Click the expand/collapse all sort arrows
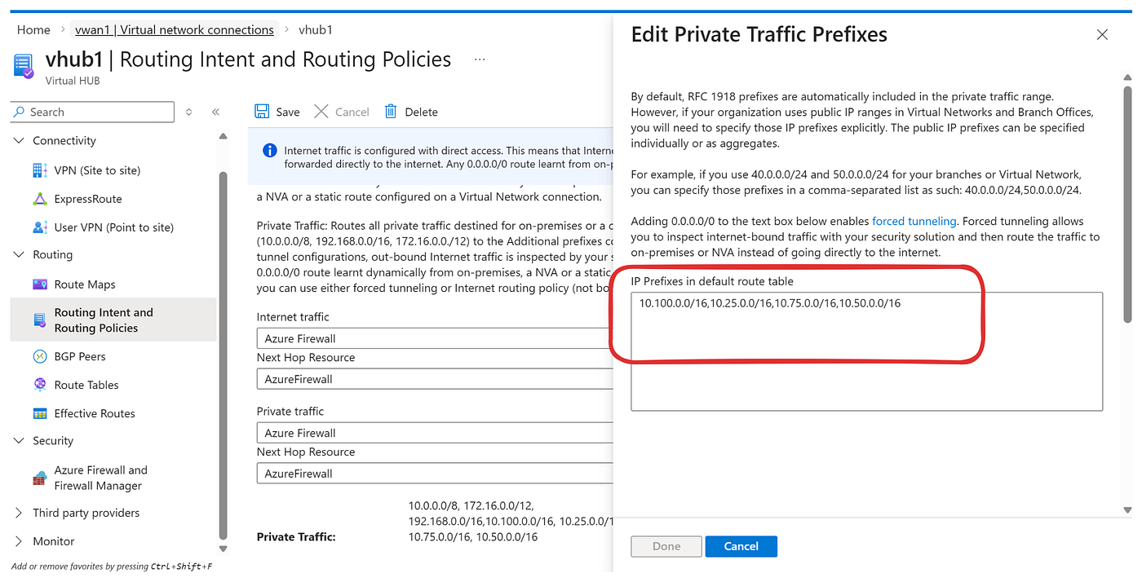 click(x=188, y=112)
